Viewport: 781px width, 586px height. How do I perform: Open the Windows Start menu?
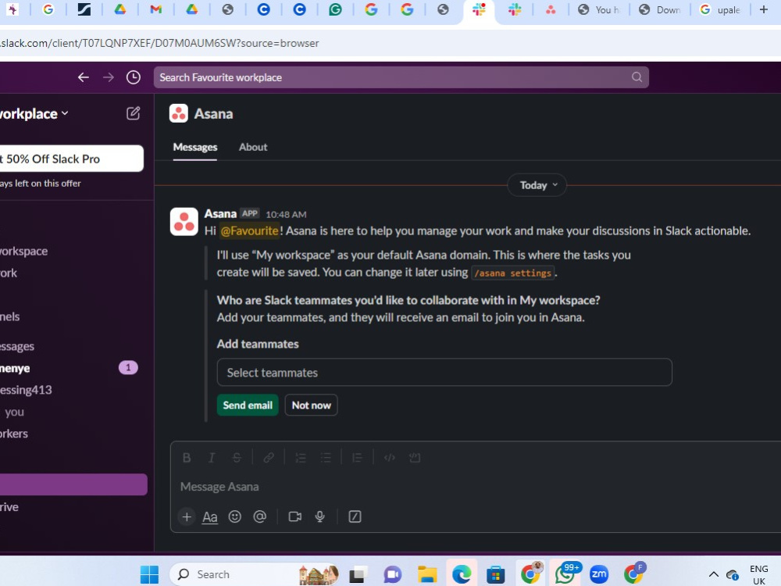click(149, 574)
